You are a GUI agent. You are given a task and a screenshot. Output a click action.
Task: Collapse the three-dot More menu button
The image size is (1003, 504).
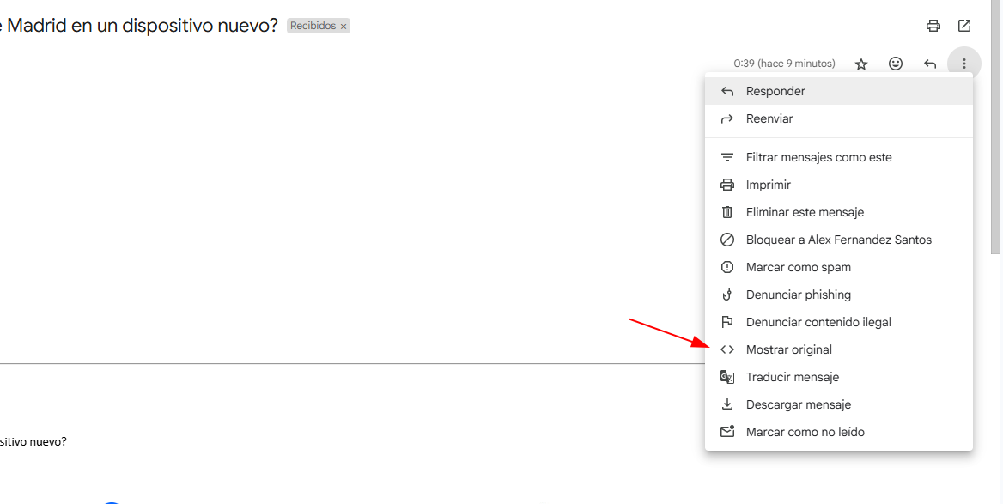[964, 64]
